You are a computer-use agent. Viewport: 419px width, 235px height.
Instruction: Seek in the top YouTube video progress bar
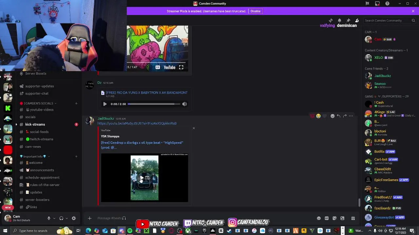156,62
